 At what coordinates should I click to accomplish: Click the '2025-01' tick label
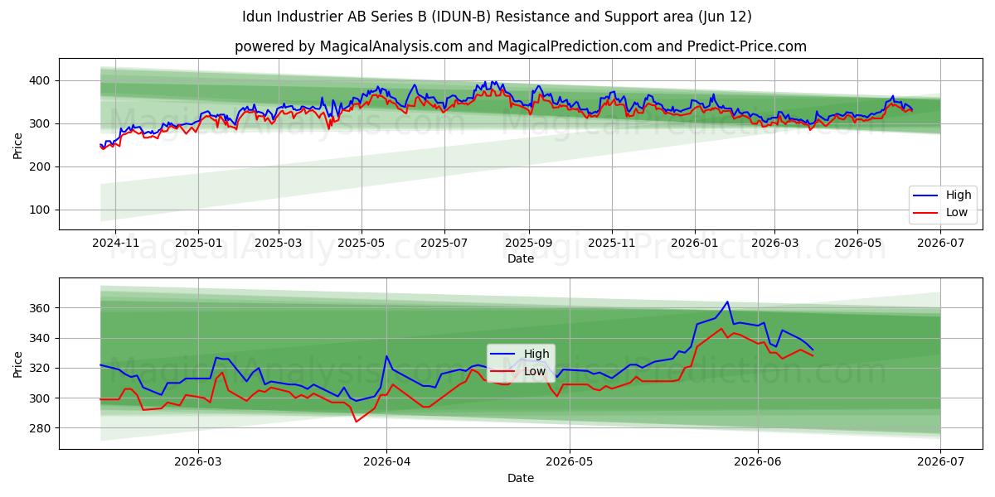(x=198, y=243)
